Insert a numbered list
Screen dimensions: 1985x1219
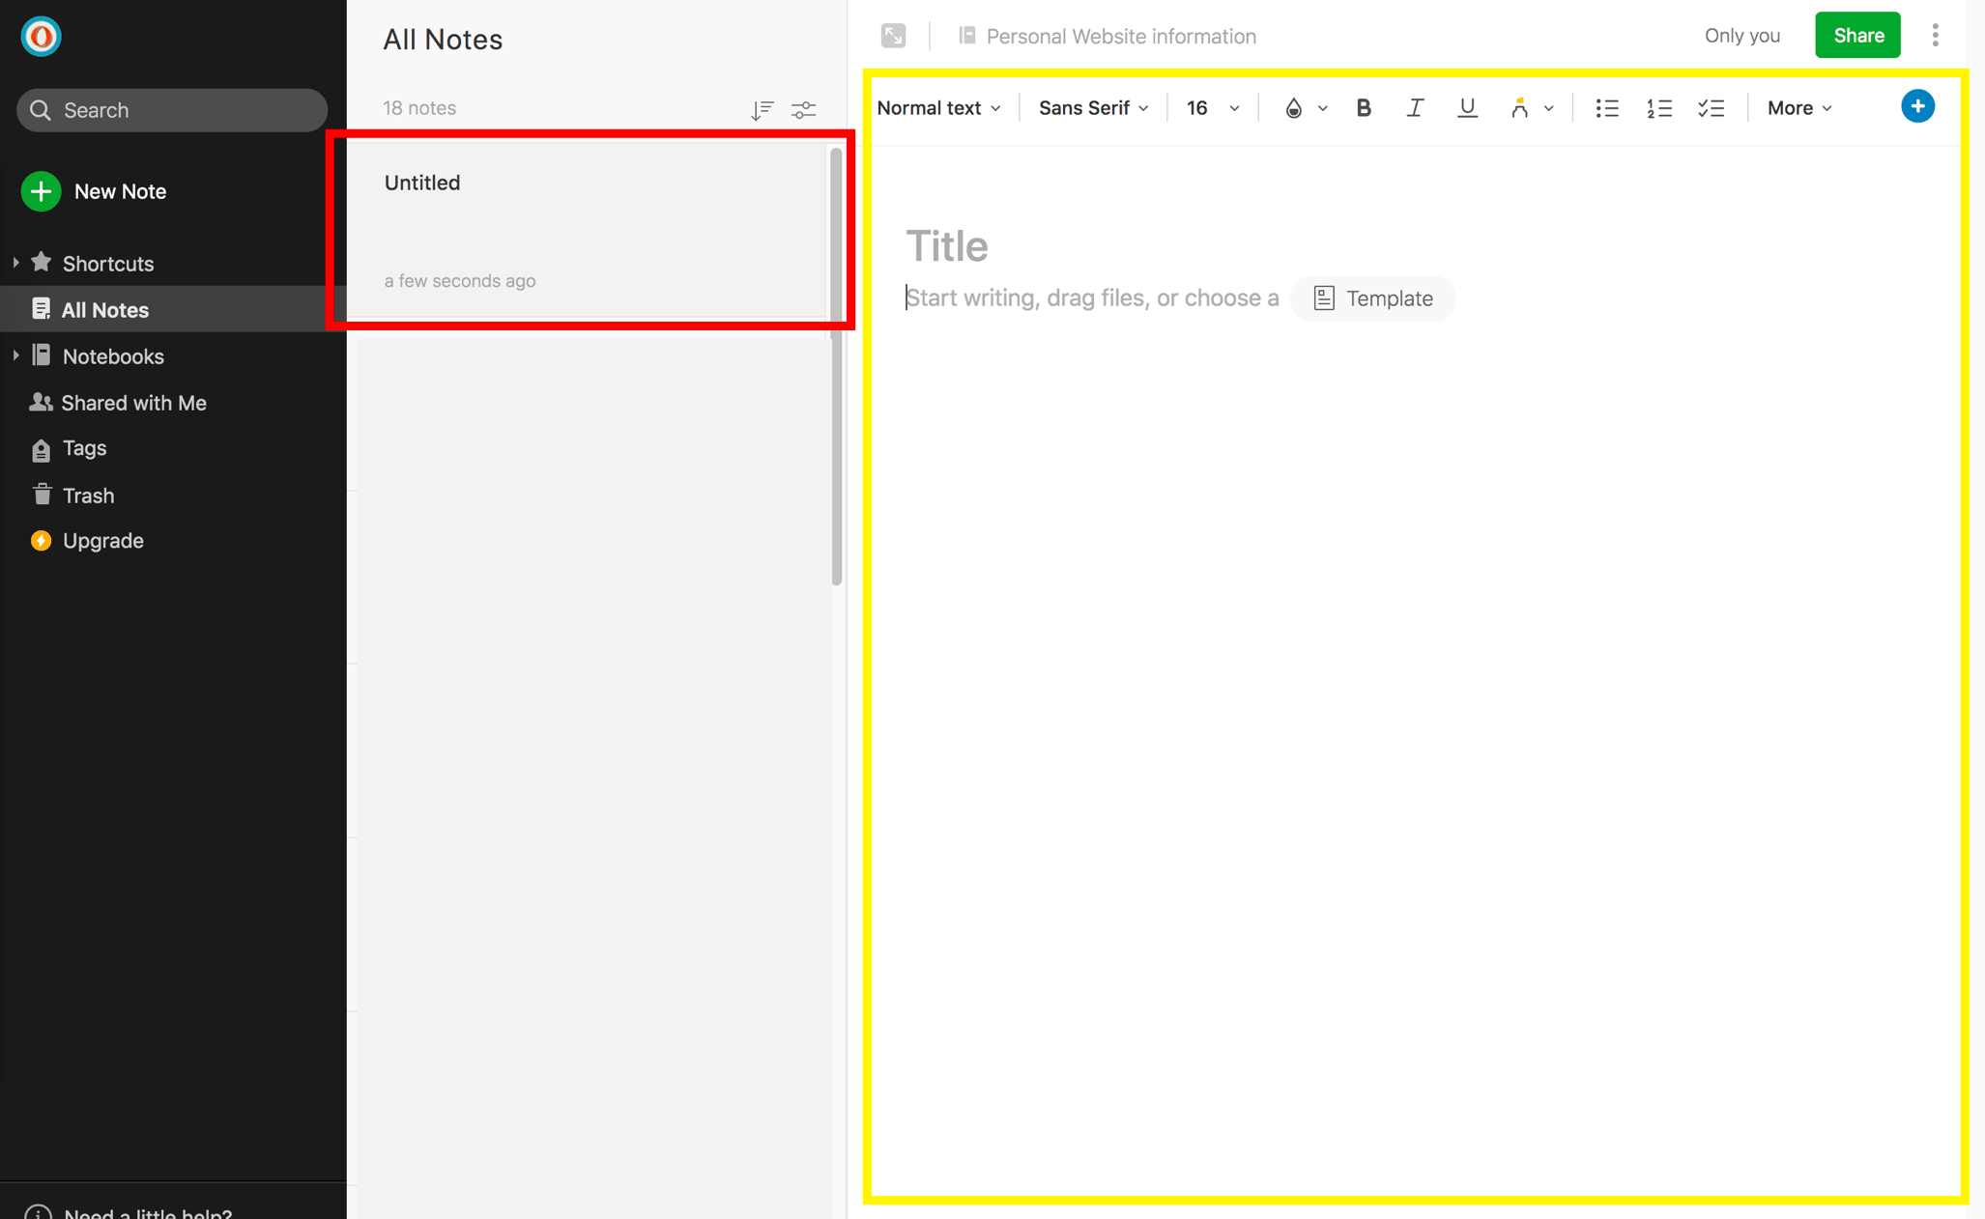(x=1658, y=108)
